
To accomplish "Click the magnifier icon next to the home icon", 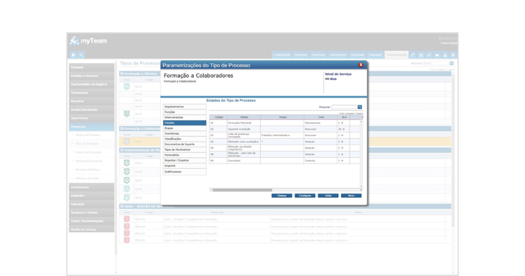I will [x=81, y=55].
